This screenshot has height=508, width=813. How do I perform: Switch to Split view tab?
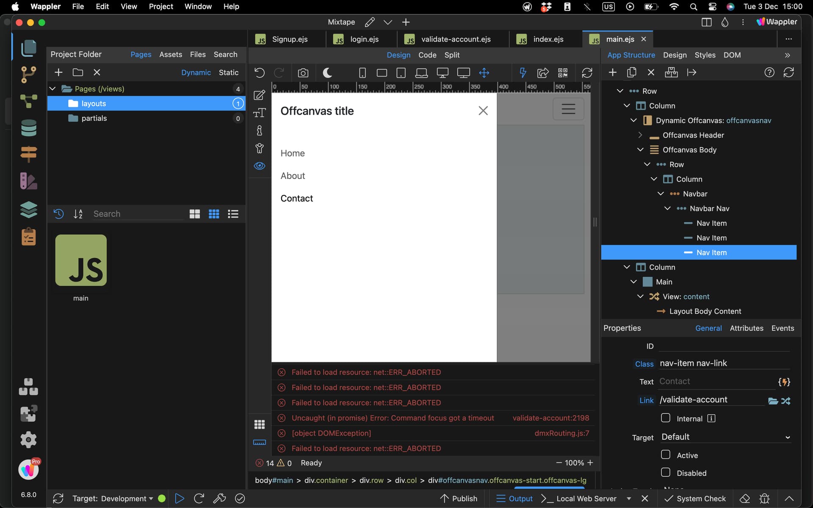click(x=452, y=55)
